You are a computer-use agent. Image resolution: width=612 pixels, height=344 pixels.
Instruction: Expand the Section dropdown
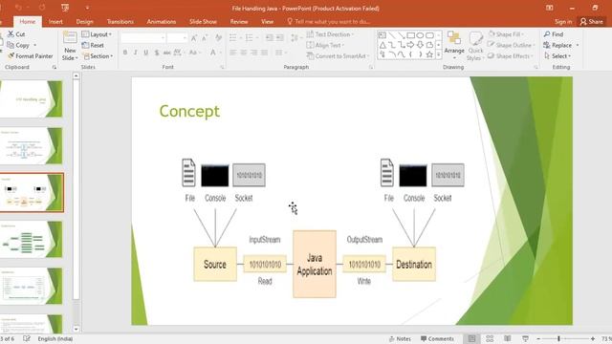(x=98, y=56)
